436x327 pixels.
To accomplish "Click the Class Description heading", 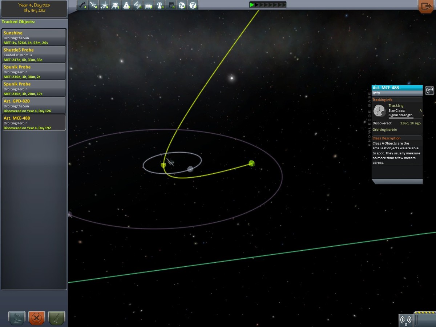I will (387, 138).
